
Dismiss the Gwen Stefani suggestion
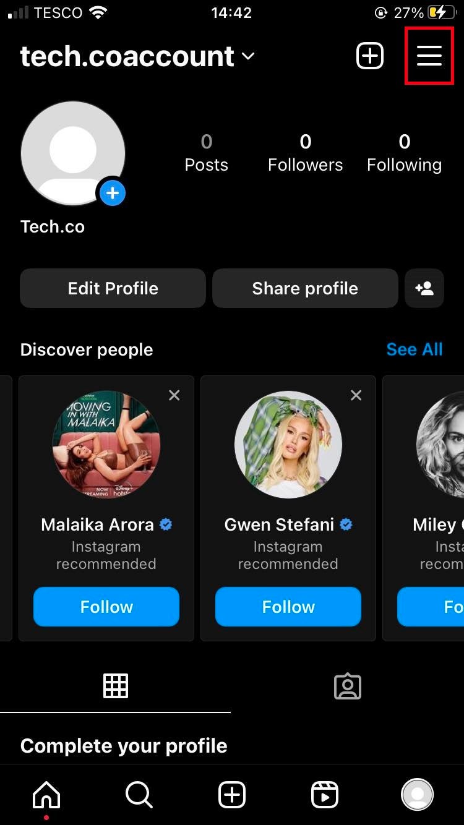point(356,395)
